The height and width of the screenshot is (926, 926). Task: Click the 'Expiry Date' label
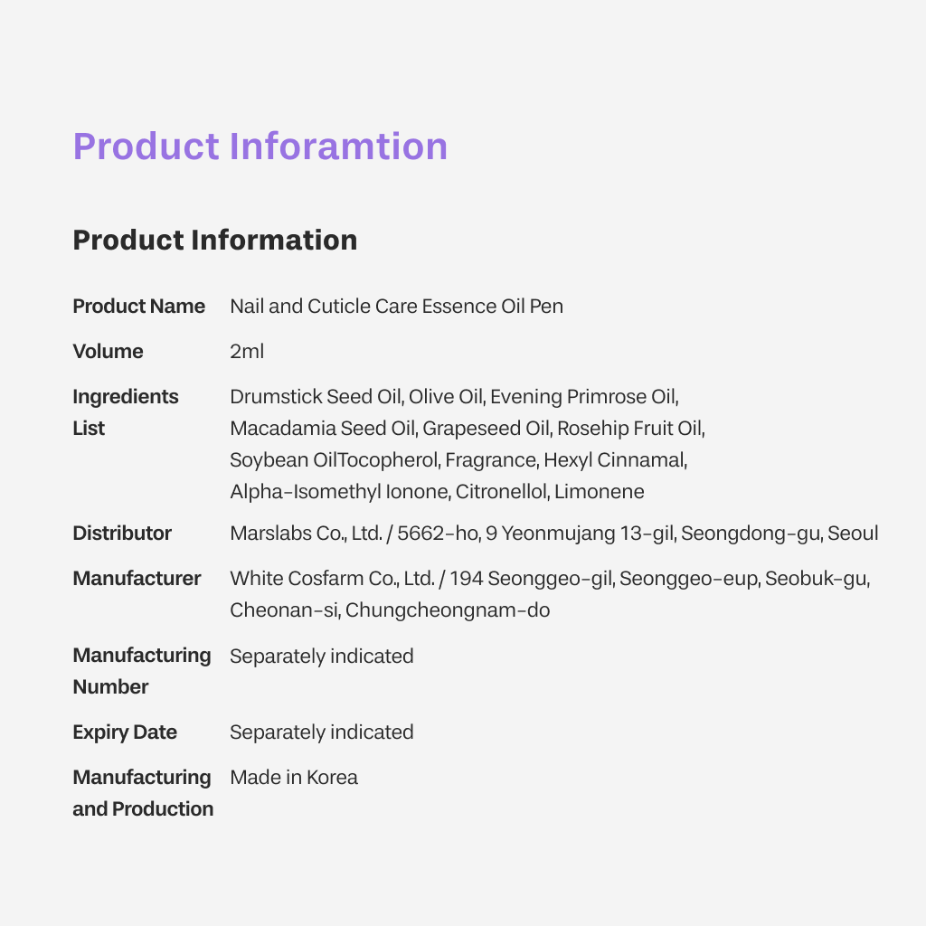(x=125, y=732)
